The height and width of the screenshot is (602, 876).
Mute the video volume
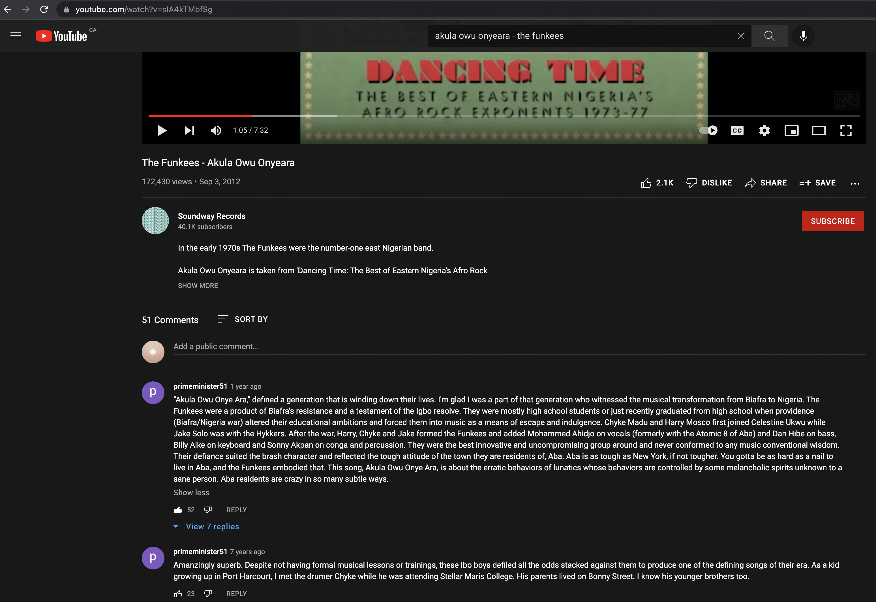[x=216, y=131]
